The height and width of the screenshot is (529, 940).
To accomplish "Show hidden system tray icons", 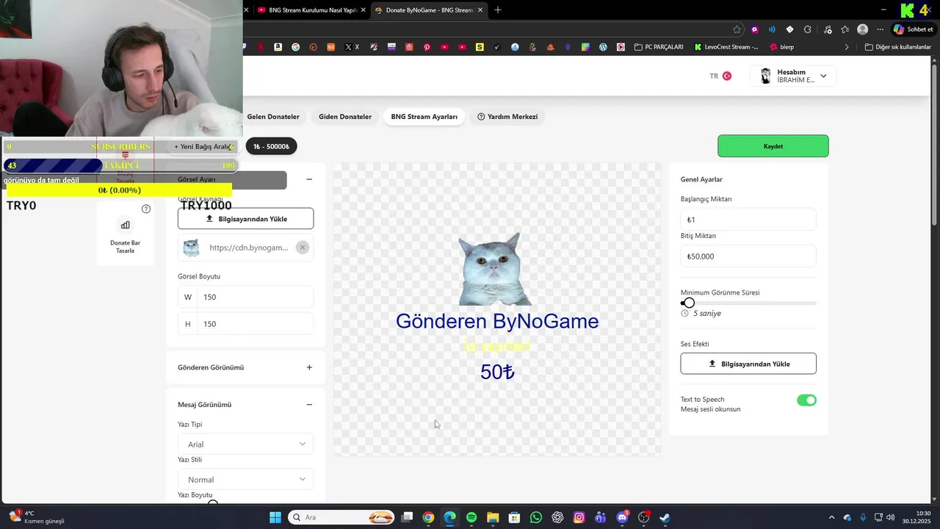I will click(x=831, y=517).
